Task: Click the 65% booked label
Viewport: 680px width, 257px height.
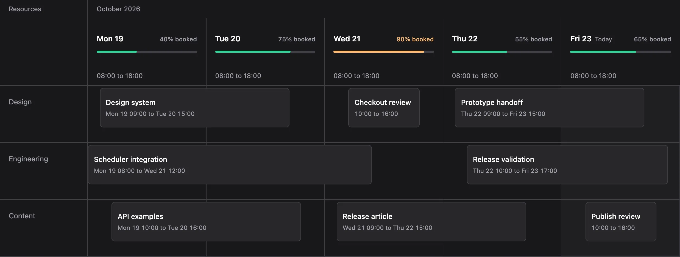Action: click(x=652, y=39)
